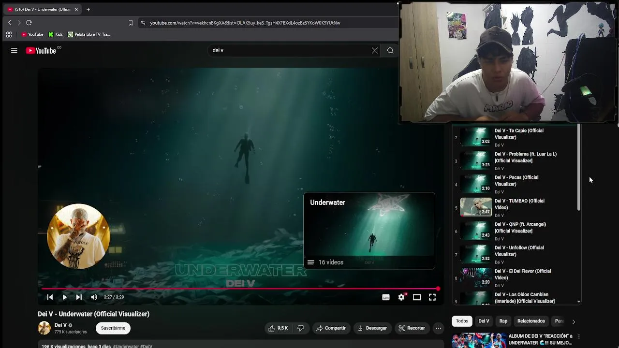Skip to previous video in player

click(50, 297)
